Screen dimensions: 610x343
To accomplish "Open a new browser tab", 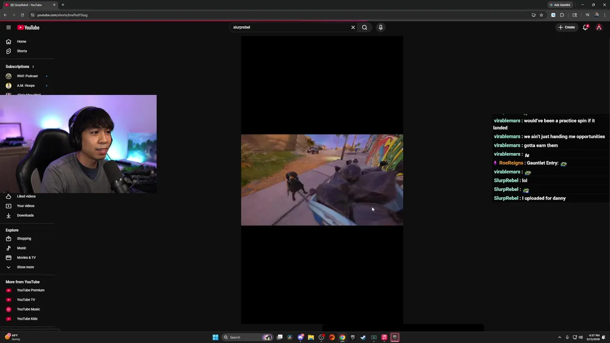I will (x=62, y=5).
